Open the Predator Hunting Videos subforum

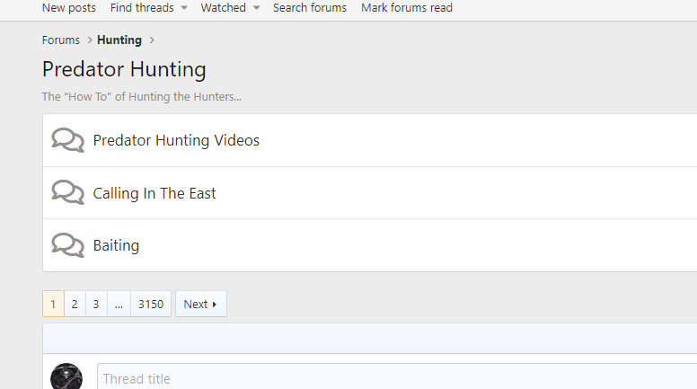[176, 140]
